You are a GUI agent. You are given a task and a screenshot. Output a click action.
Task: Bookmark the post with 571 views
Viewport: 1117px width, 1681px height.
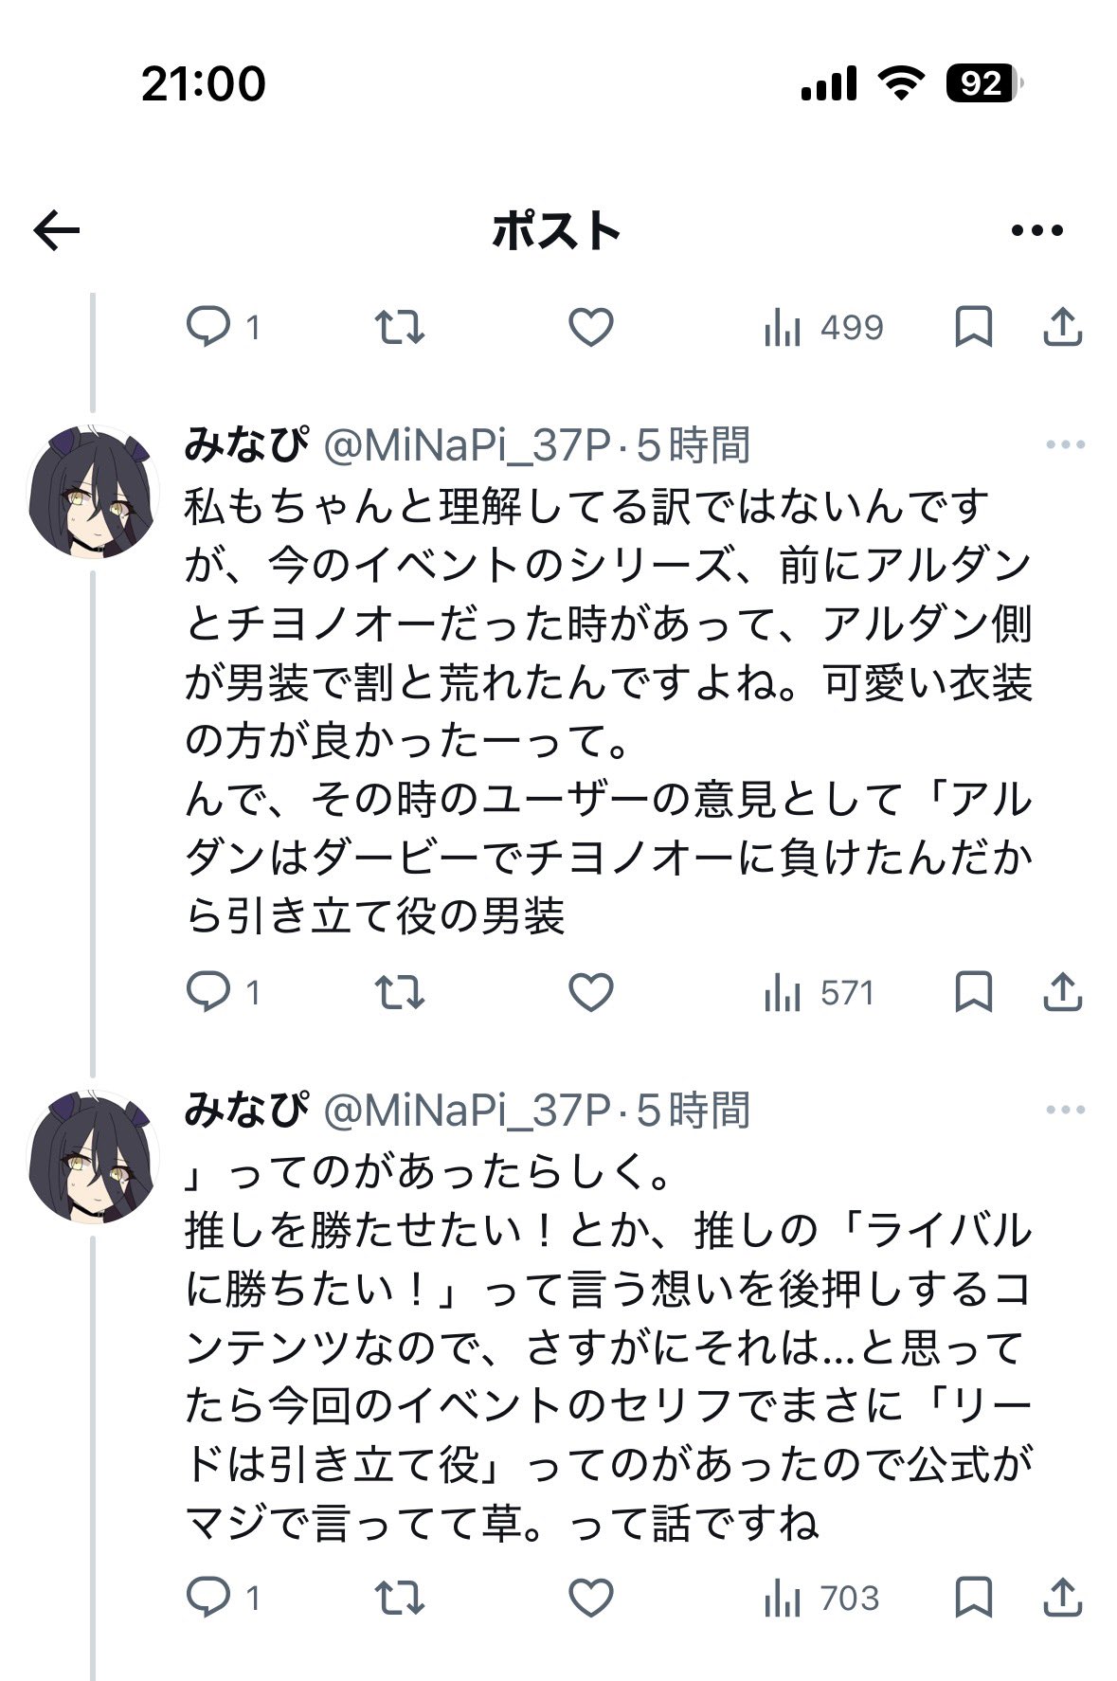click(x=973, y=992)
